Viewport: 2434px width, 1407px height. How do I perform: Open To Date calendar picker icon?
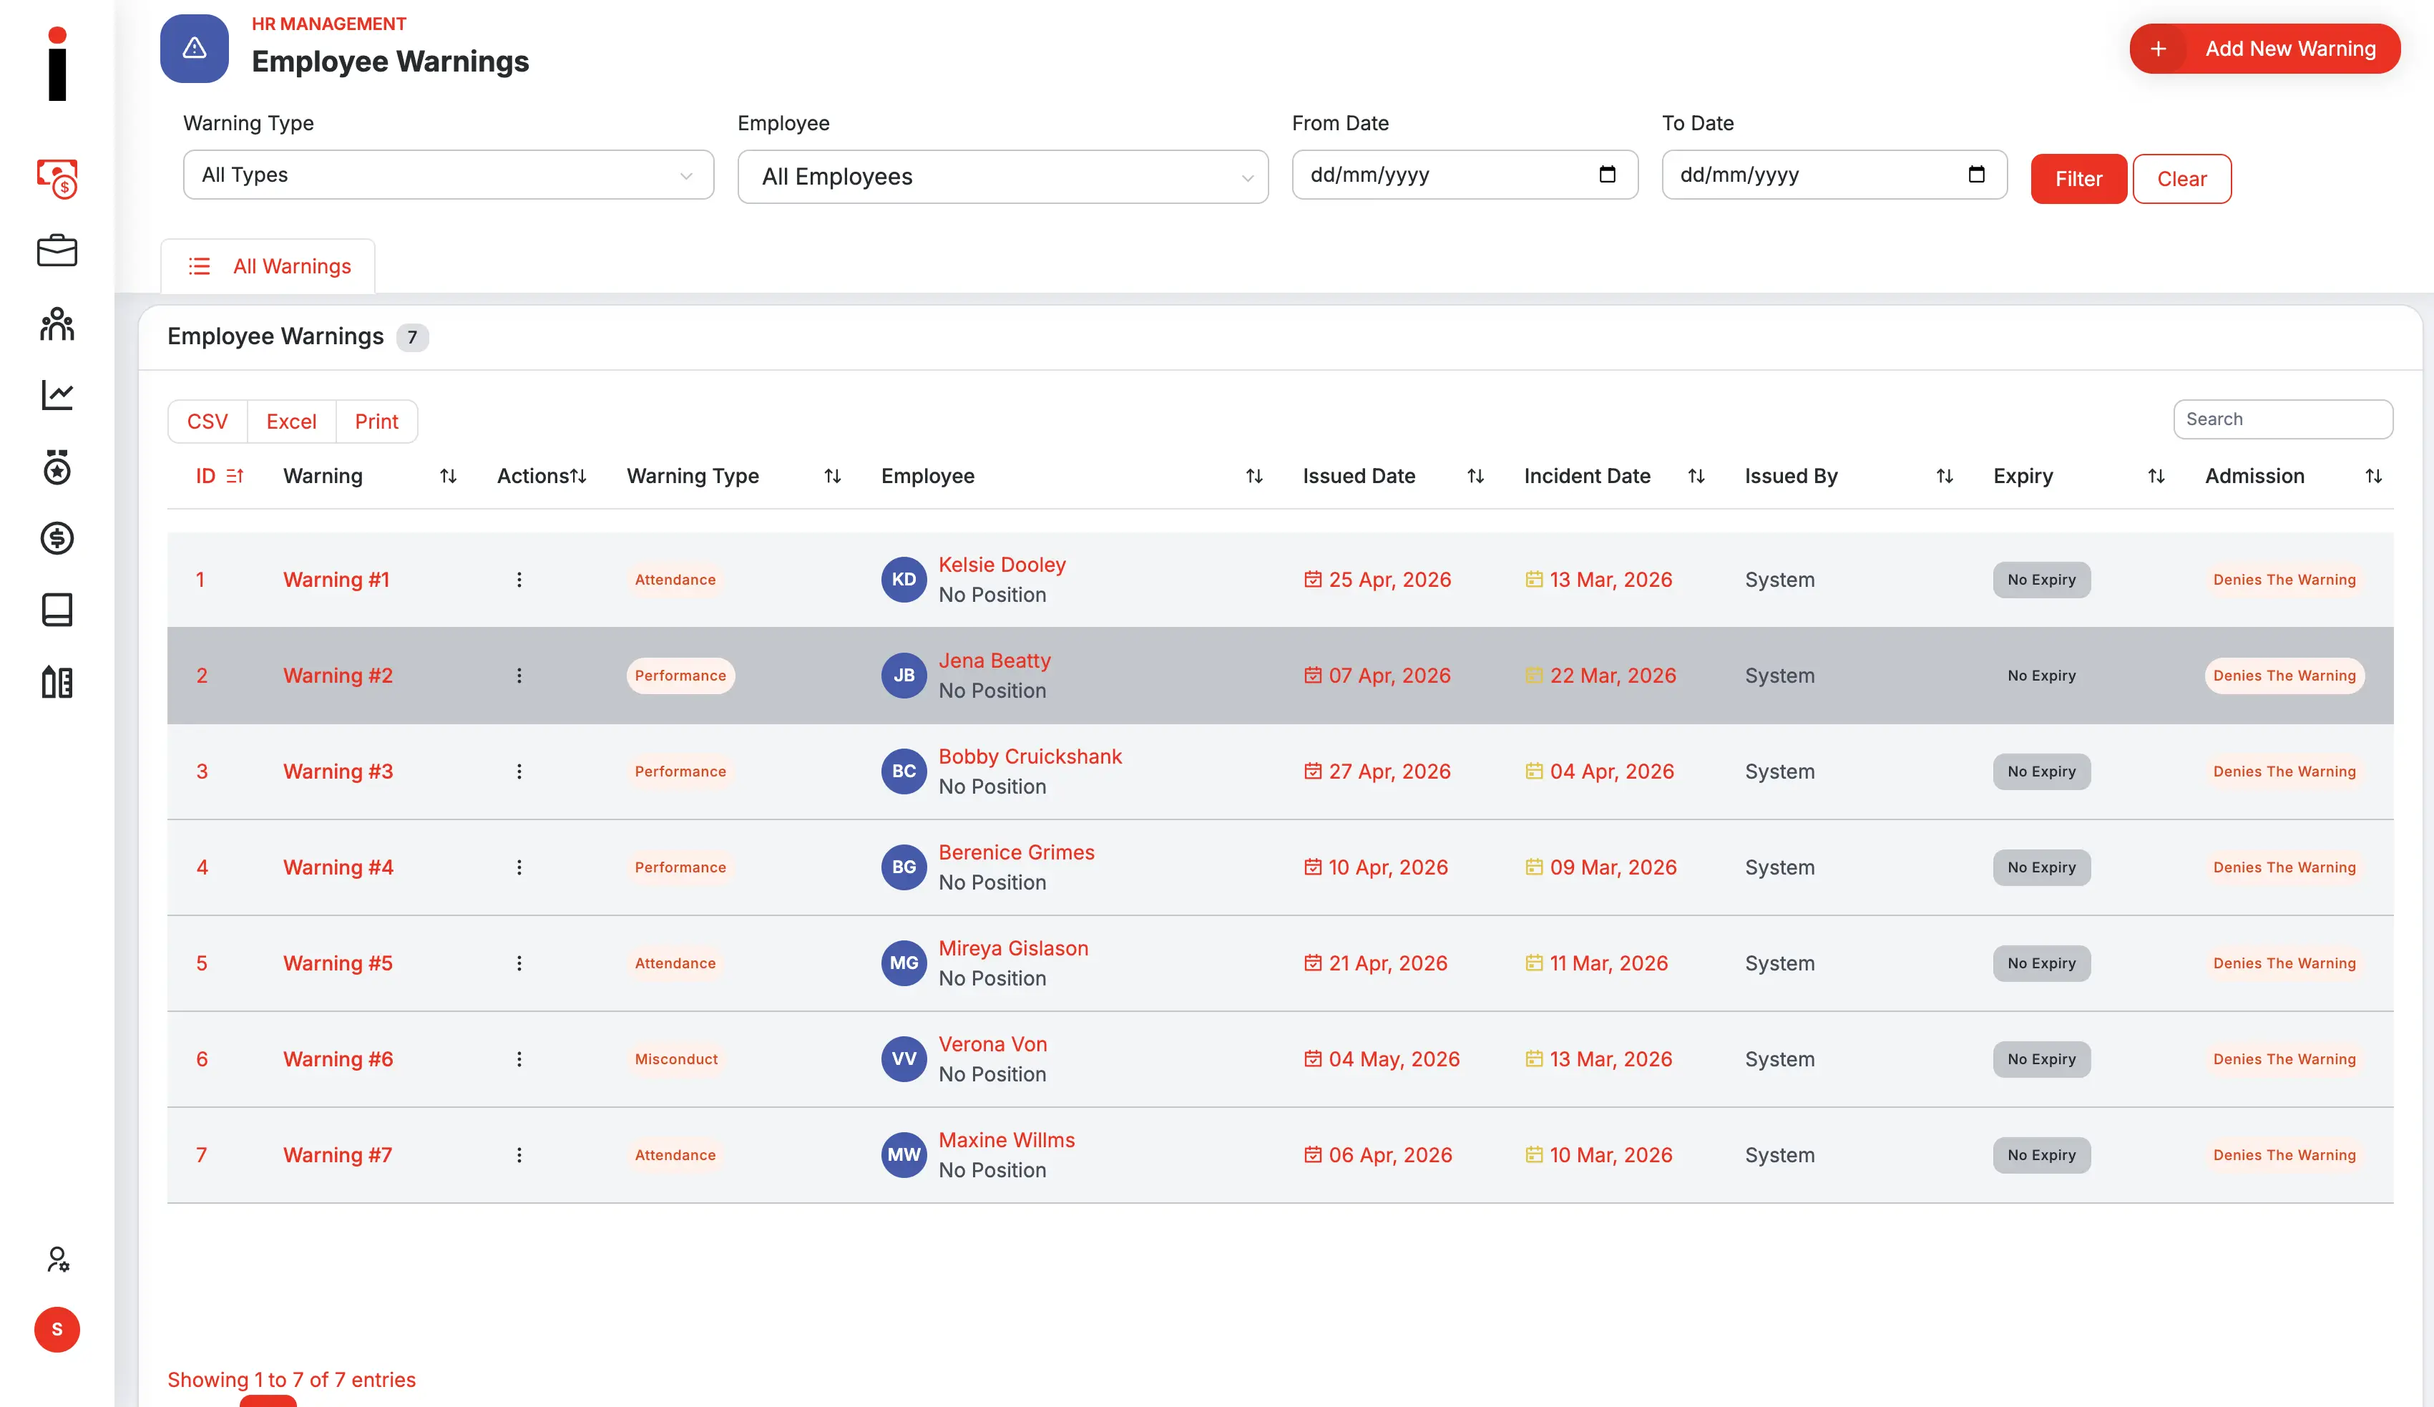[1976, 174]
